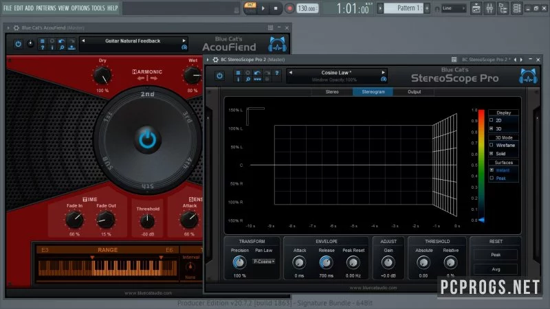The width and height of the screenshot is (550, 309).
Task: Expand AcouFiend window options arrow
Action: [x=8, y=27]
